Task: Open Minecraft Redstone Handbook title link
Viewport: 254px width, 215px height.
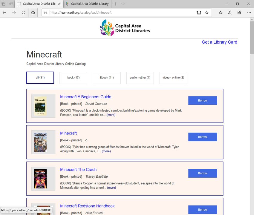Action: 87,206
